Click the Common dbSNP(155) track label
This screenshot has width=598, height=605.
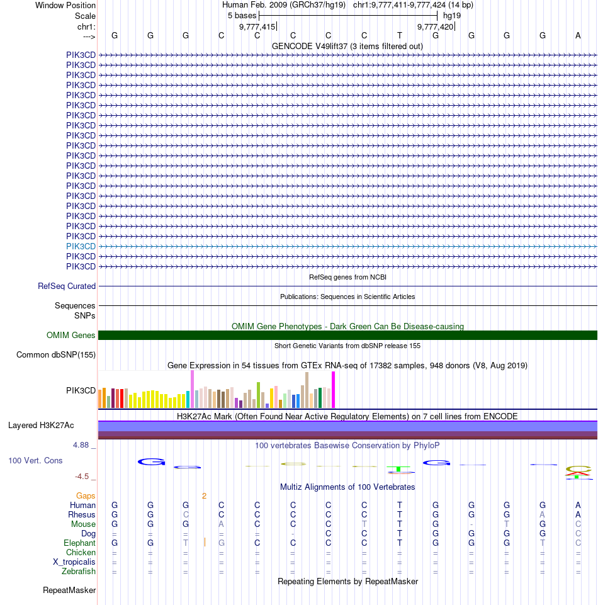pos(56,354)
